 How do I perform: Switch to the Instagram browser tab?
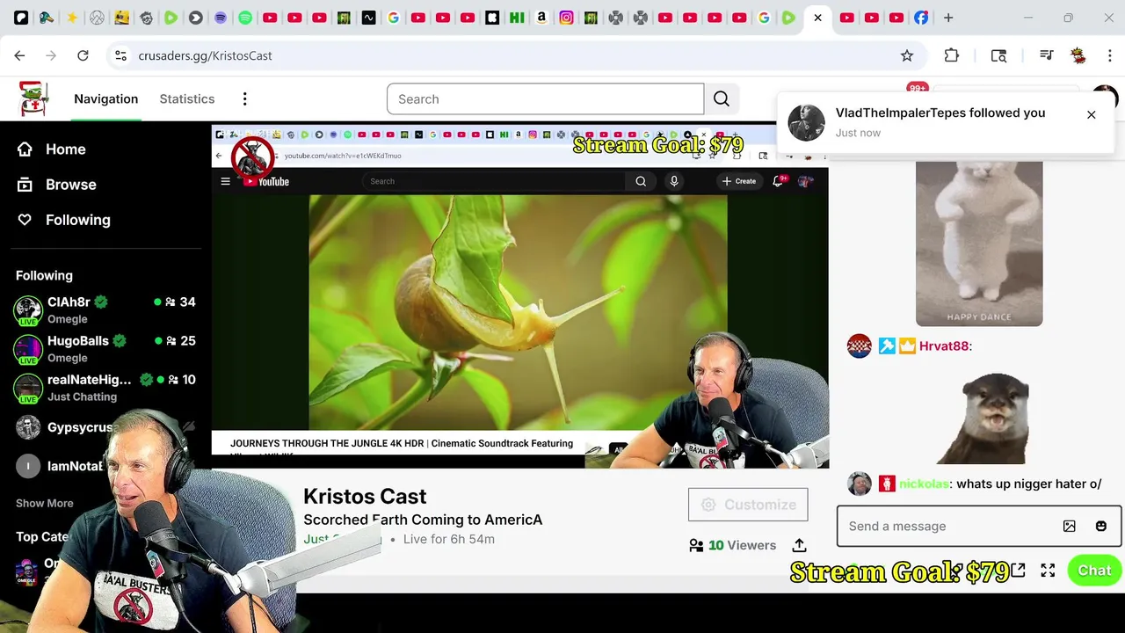coord(567,18)
